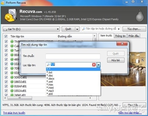Select *.xml in the filter list
Image resolution: width=148 pixels, height=116 pixels.
(x=73, y=82)
